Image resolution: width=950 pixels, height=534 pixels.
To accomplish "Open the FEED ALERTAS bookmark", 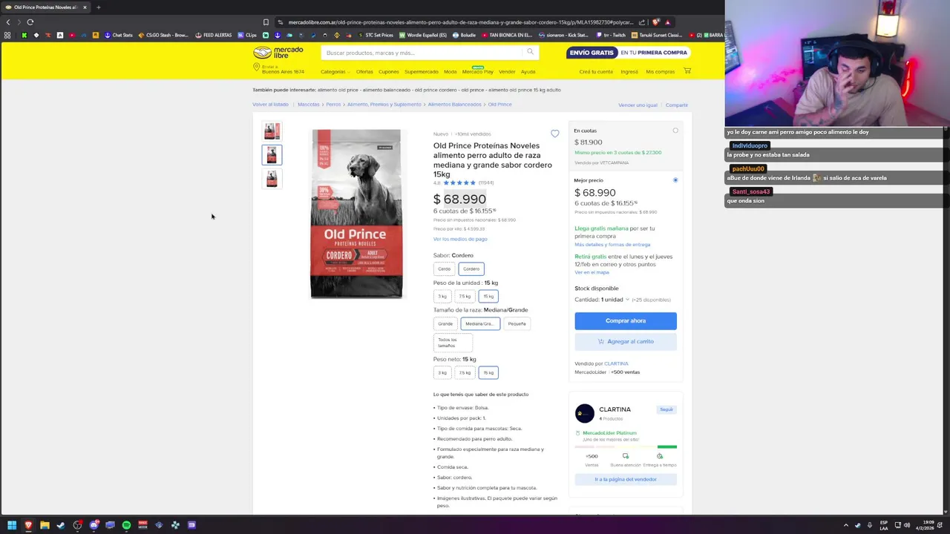I will pyautogui.click(x=214, y=35).
